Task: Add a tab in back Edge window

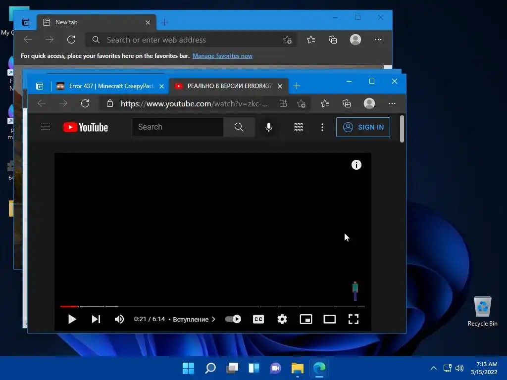Action: coord(164,22)
